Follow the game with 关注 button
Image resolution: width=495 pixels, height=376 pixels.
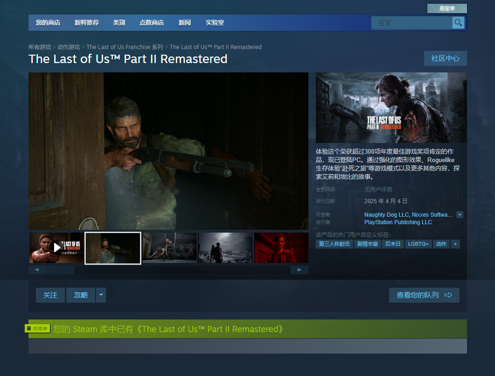(x=50, y=295)
